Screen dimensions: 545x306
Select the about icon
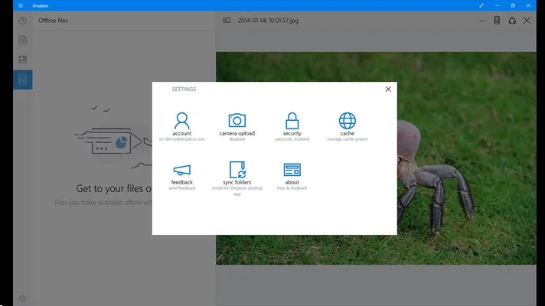pyautogui.click(x=292, y=170)
